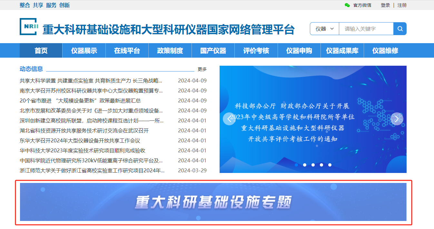Open the 在线平台 navigation tab

tap(127, 51)
